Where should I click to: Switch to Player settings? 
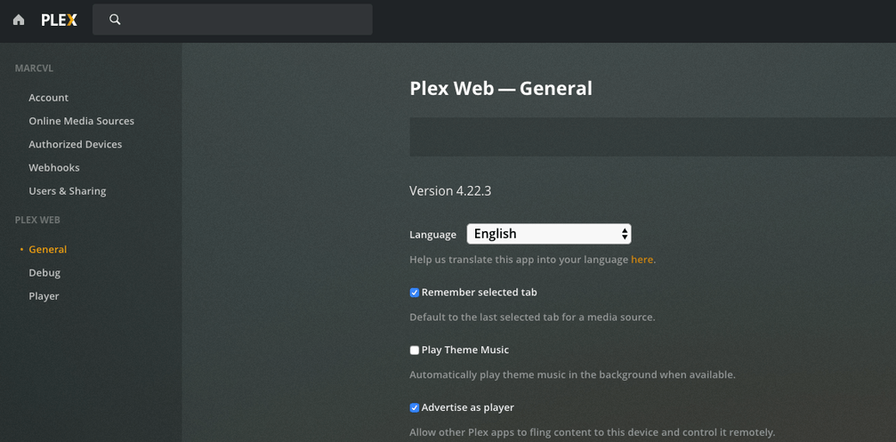coord(44,296)
